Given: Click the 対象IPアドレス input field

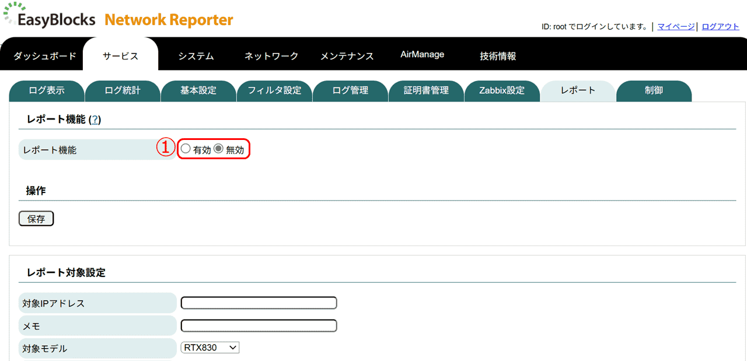Looking at the screenshot, I should (x=259, y=303).
